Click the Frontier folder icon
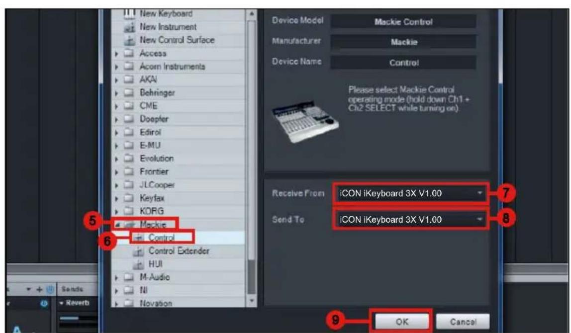This screenshot has height=333, width=571. (128, 171)
